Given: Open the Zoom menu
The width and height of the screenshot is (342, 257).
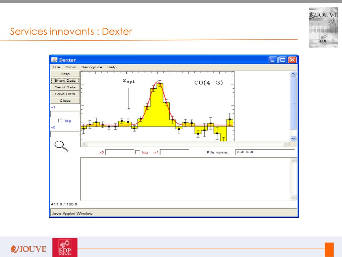Looking at the screenshot, I should pyautogui.click(x=71, y=67).
